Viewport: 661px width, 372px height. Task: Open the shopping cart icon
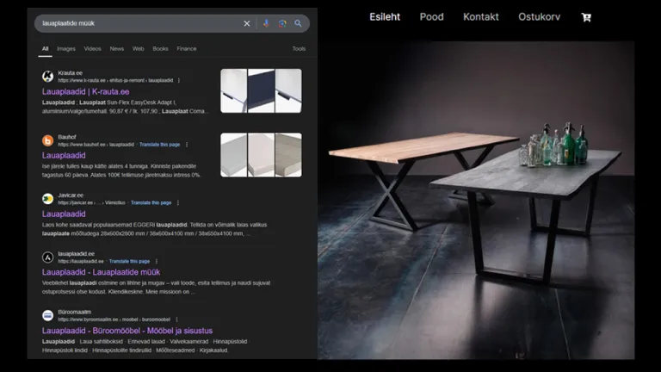586,16
